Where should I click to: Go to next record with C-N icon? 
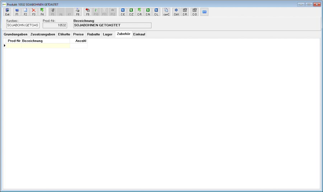148,12
